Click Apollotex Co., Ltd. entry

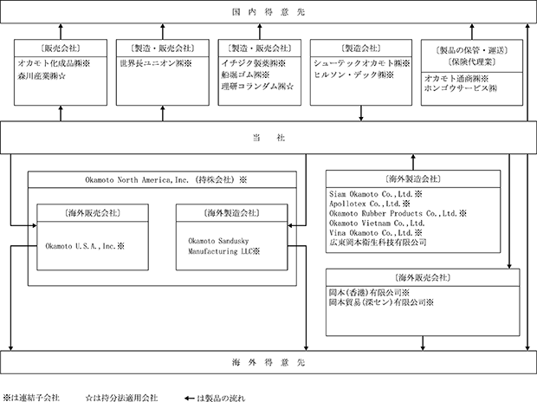coord(370,204)
